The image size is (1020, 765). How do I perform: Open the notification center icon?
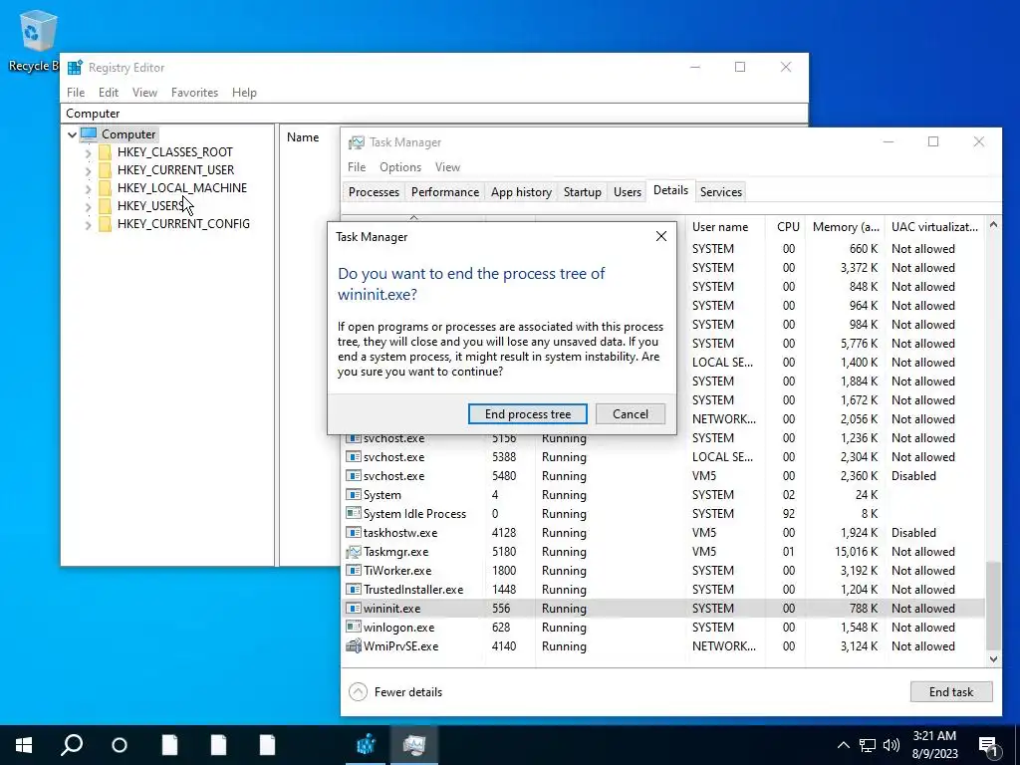click(988, 745)
